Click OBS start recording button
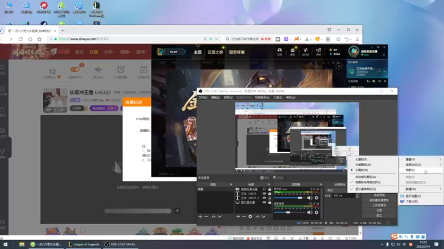This screenshot has height=249, width=444. 379,195
